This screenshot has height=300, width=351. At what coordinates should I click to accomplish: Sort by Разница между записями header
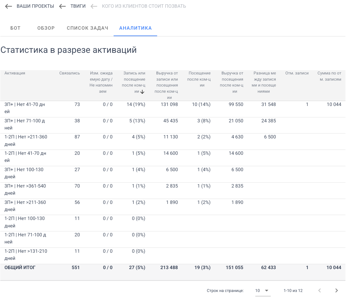click(264, 82)
